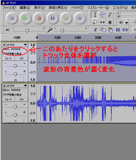Click the microphone input volume icon

point(50,30)
